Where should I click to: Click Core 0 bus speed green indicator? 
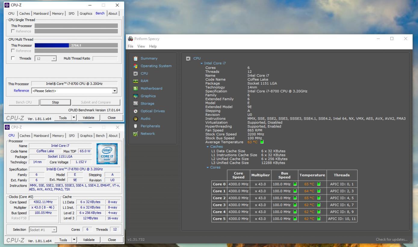(295, 184)
